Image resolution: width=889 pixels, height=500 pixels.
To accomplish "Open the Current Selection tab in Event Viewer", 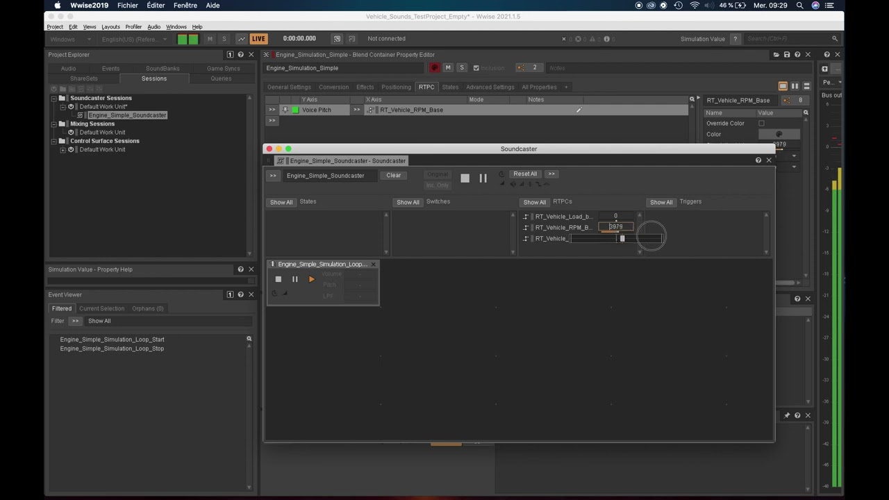I will pyautogui.click(x=101, y=308).
